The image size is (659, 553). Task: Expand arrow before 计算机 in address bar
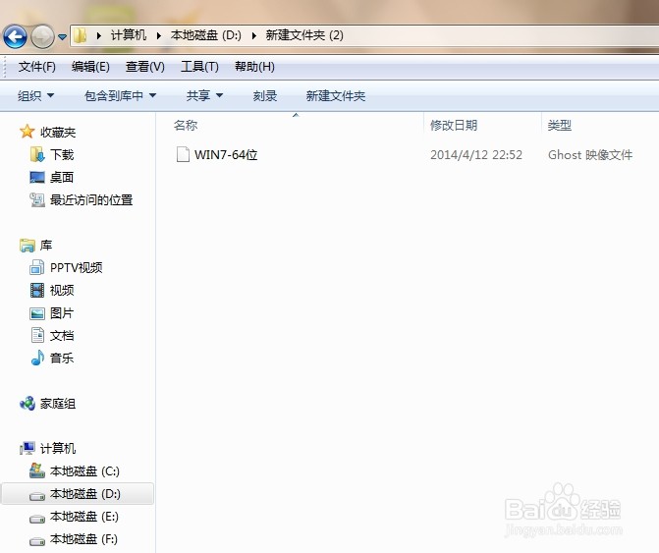99,36
